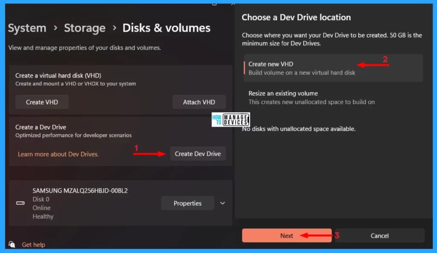This screenshot has width=437, height=253.
Task: Click the SAMSUNG disk drive icon
Action: [x=20, y=203]
